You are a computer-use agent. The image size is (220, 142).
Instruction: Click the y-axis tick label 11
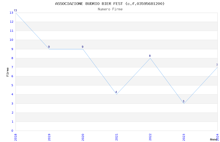pos(11,31)
